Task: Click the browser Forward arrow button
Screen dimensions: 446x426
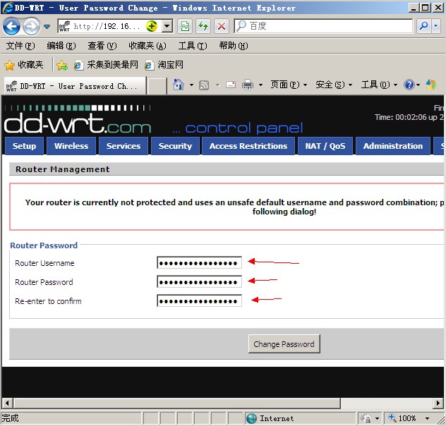Action: [31, 26]
